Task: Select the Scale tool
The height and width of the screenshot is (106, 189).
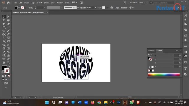Action: tap(8, 38)
